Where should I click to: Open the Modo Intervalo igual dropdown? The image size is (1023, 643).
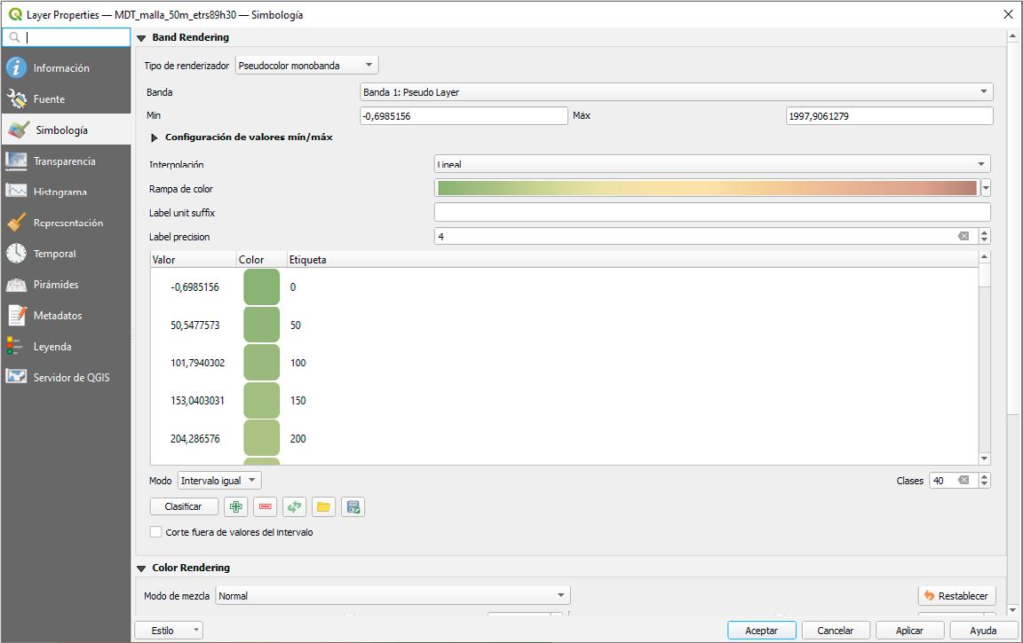219,480
